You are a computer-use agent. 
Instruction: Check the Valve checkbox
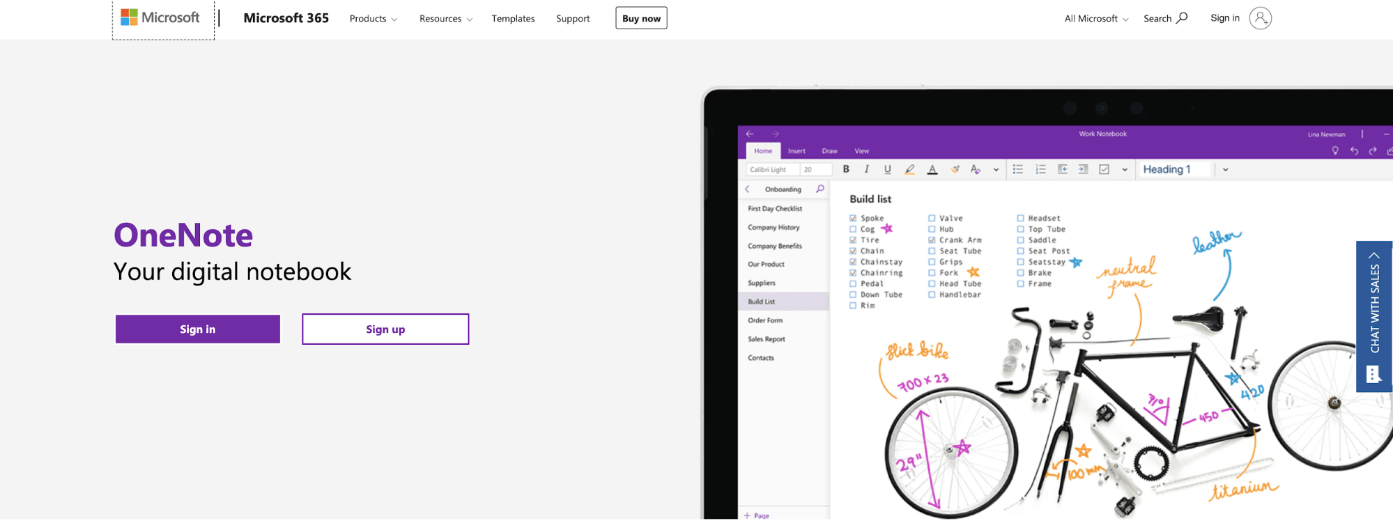pos(932,218)
